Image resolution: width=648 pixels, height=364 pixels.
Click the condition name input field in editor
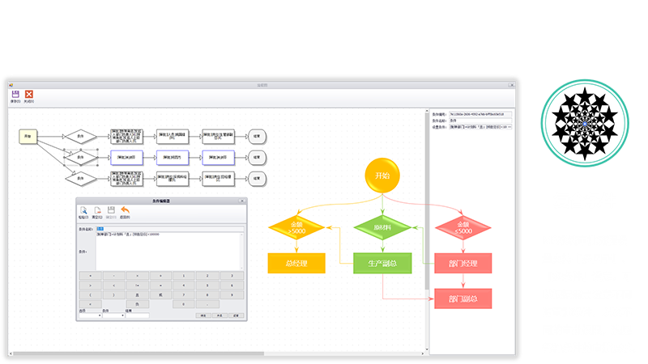(x=168, y=229)
